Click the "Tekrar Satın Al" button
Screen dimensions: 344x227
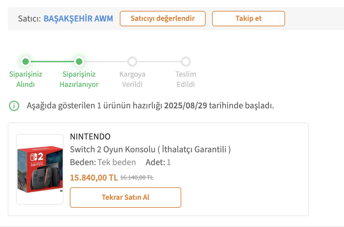[x=125, y=198]
